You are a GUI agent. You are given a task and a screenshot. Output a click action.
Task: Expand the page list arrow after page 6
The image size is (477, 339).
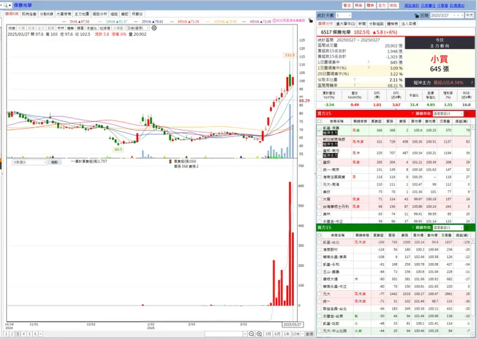tap(41, 334)
